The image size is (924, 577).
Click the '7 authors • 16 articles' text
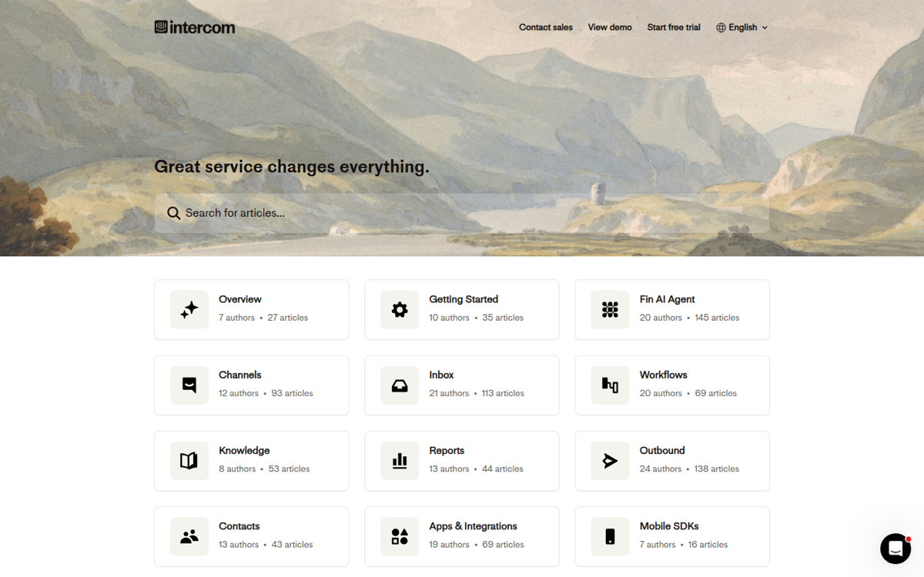tap(684, 545)
